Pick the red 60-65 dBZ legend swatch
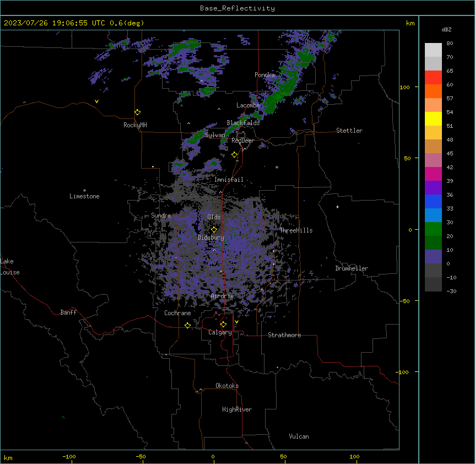 [433, 78]
